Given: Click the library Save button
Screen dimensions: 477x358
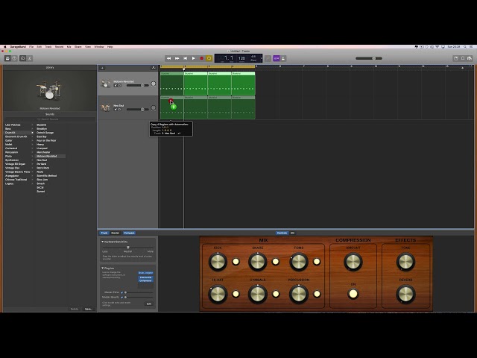Looking at the screenshot, I should point(89,309).
